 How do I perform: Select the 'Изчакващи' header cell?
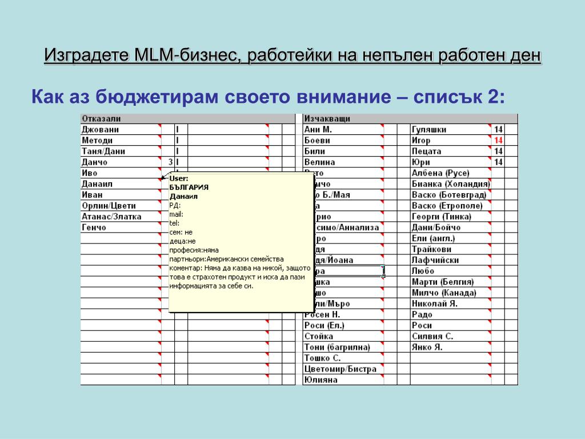pos(410,119)
